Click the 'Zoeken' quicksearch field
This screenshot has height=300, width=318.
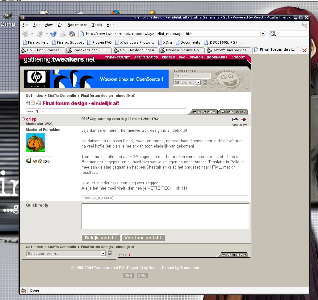[x=192, y=76]
